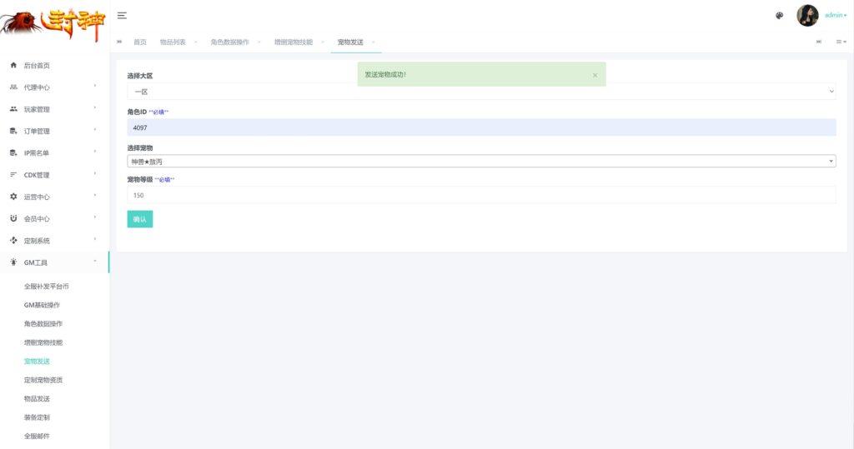This screenshot has width=854, height=449.
Task: Open the 选择宠物 dropdown list
Action: (x=481, y=162)
